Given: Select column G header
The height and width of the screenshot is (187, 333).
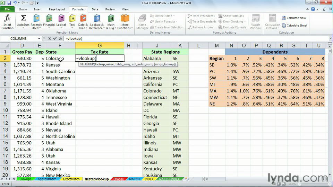Looking at the screenshot, I should point(100,45).
